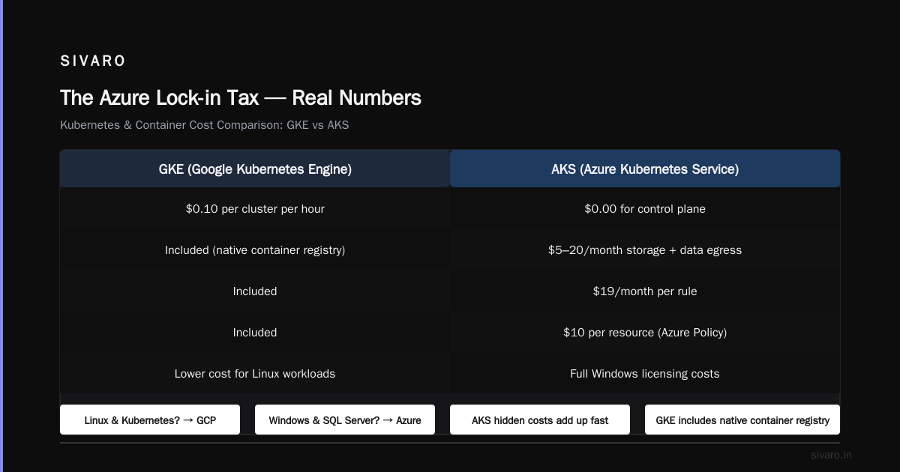Click the subtitle 'Kubernetes & Container Cost Comparison'
The height and width of the screenshot is (472, 900).
coord(204,125)
